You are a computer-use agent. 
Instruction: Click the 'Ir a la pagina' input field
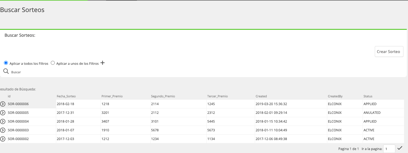tap(389, 149)
